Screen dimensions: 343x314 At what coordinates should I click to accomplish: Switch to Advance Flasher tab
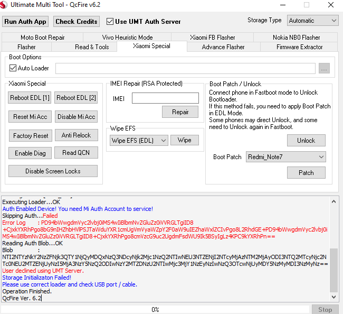coord(223,47)
